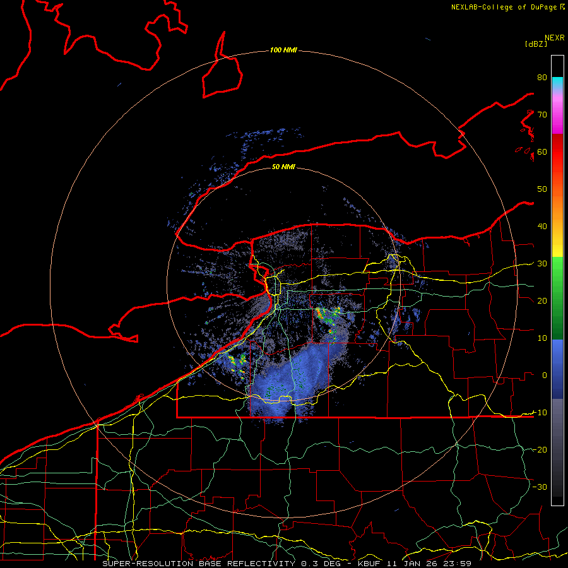Click the bright green band on the color bar
This screenshot has width=568, height=568.
pyautogui.click(x=557, y=270)
